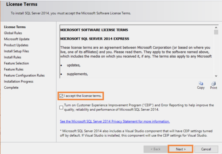222x154 pixels.
Task: Select the Microsoft Update step
Action: (17, 39)
